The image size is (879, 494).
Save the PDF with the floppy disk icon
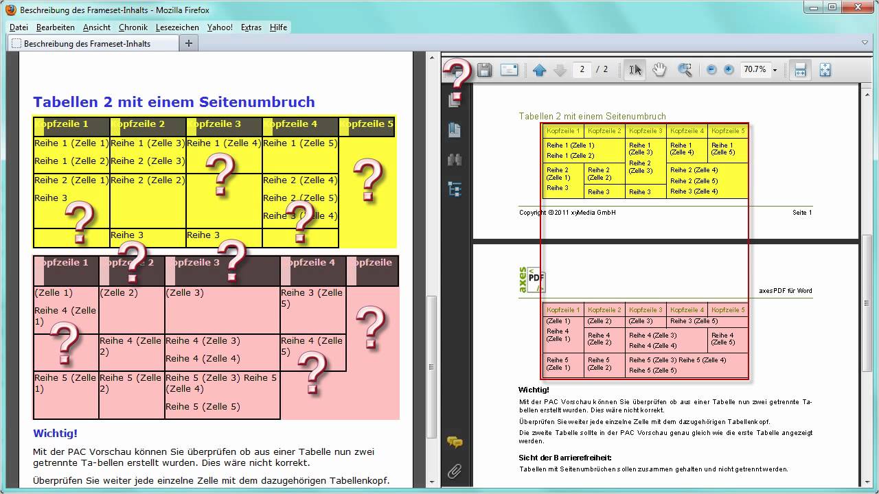point(484,69)
